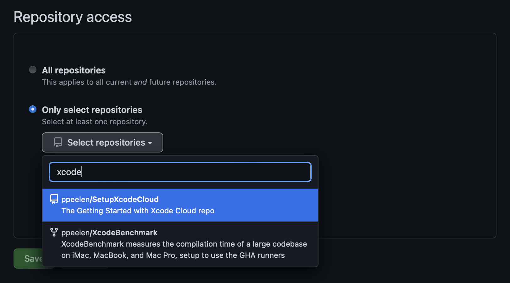The height and width of the screenshot is (283, 510).
Task: Click 'Select at least one repository.' text
Action: (x=95, y=122)
